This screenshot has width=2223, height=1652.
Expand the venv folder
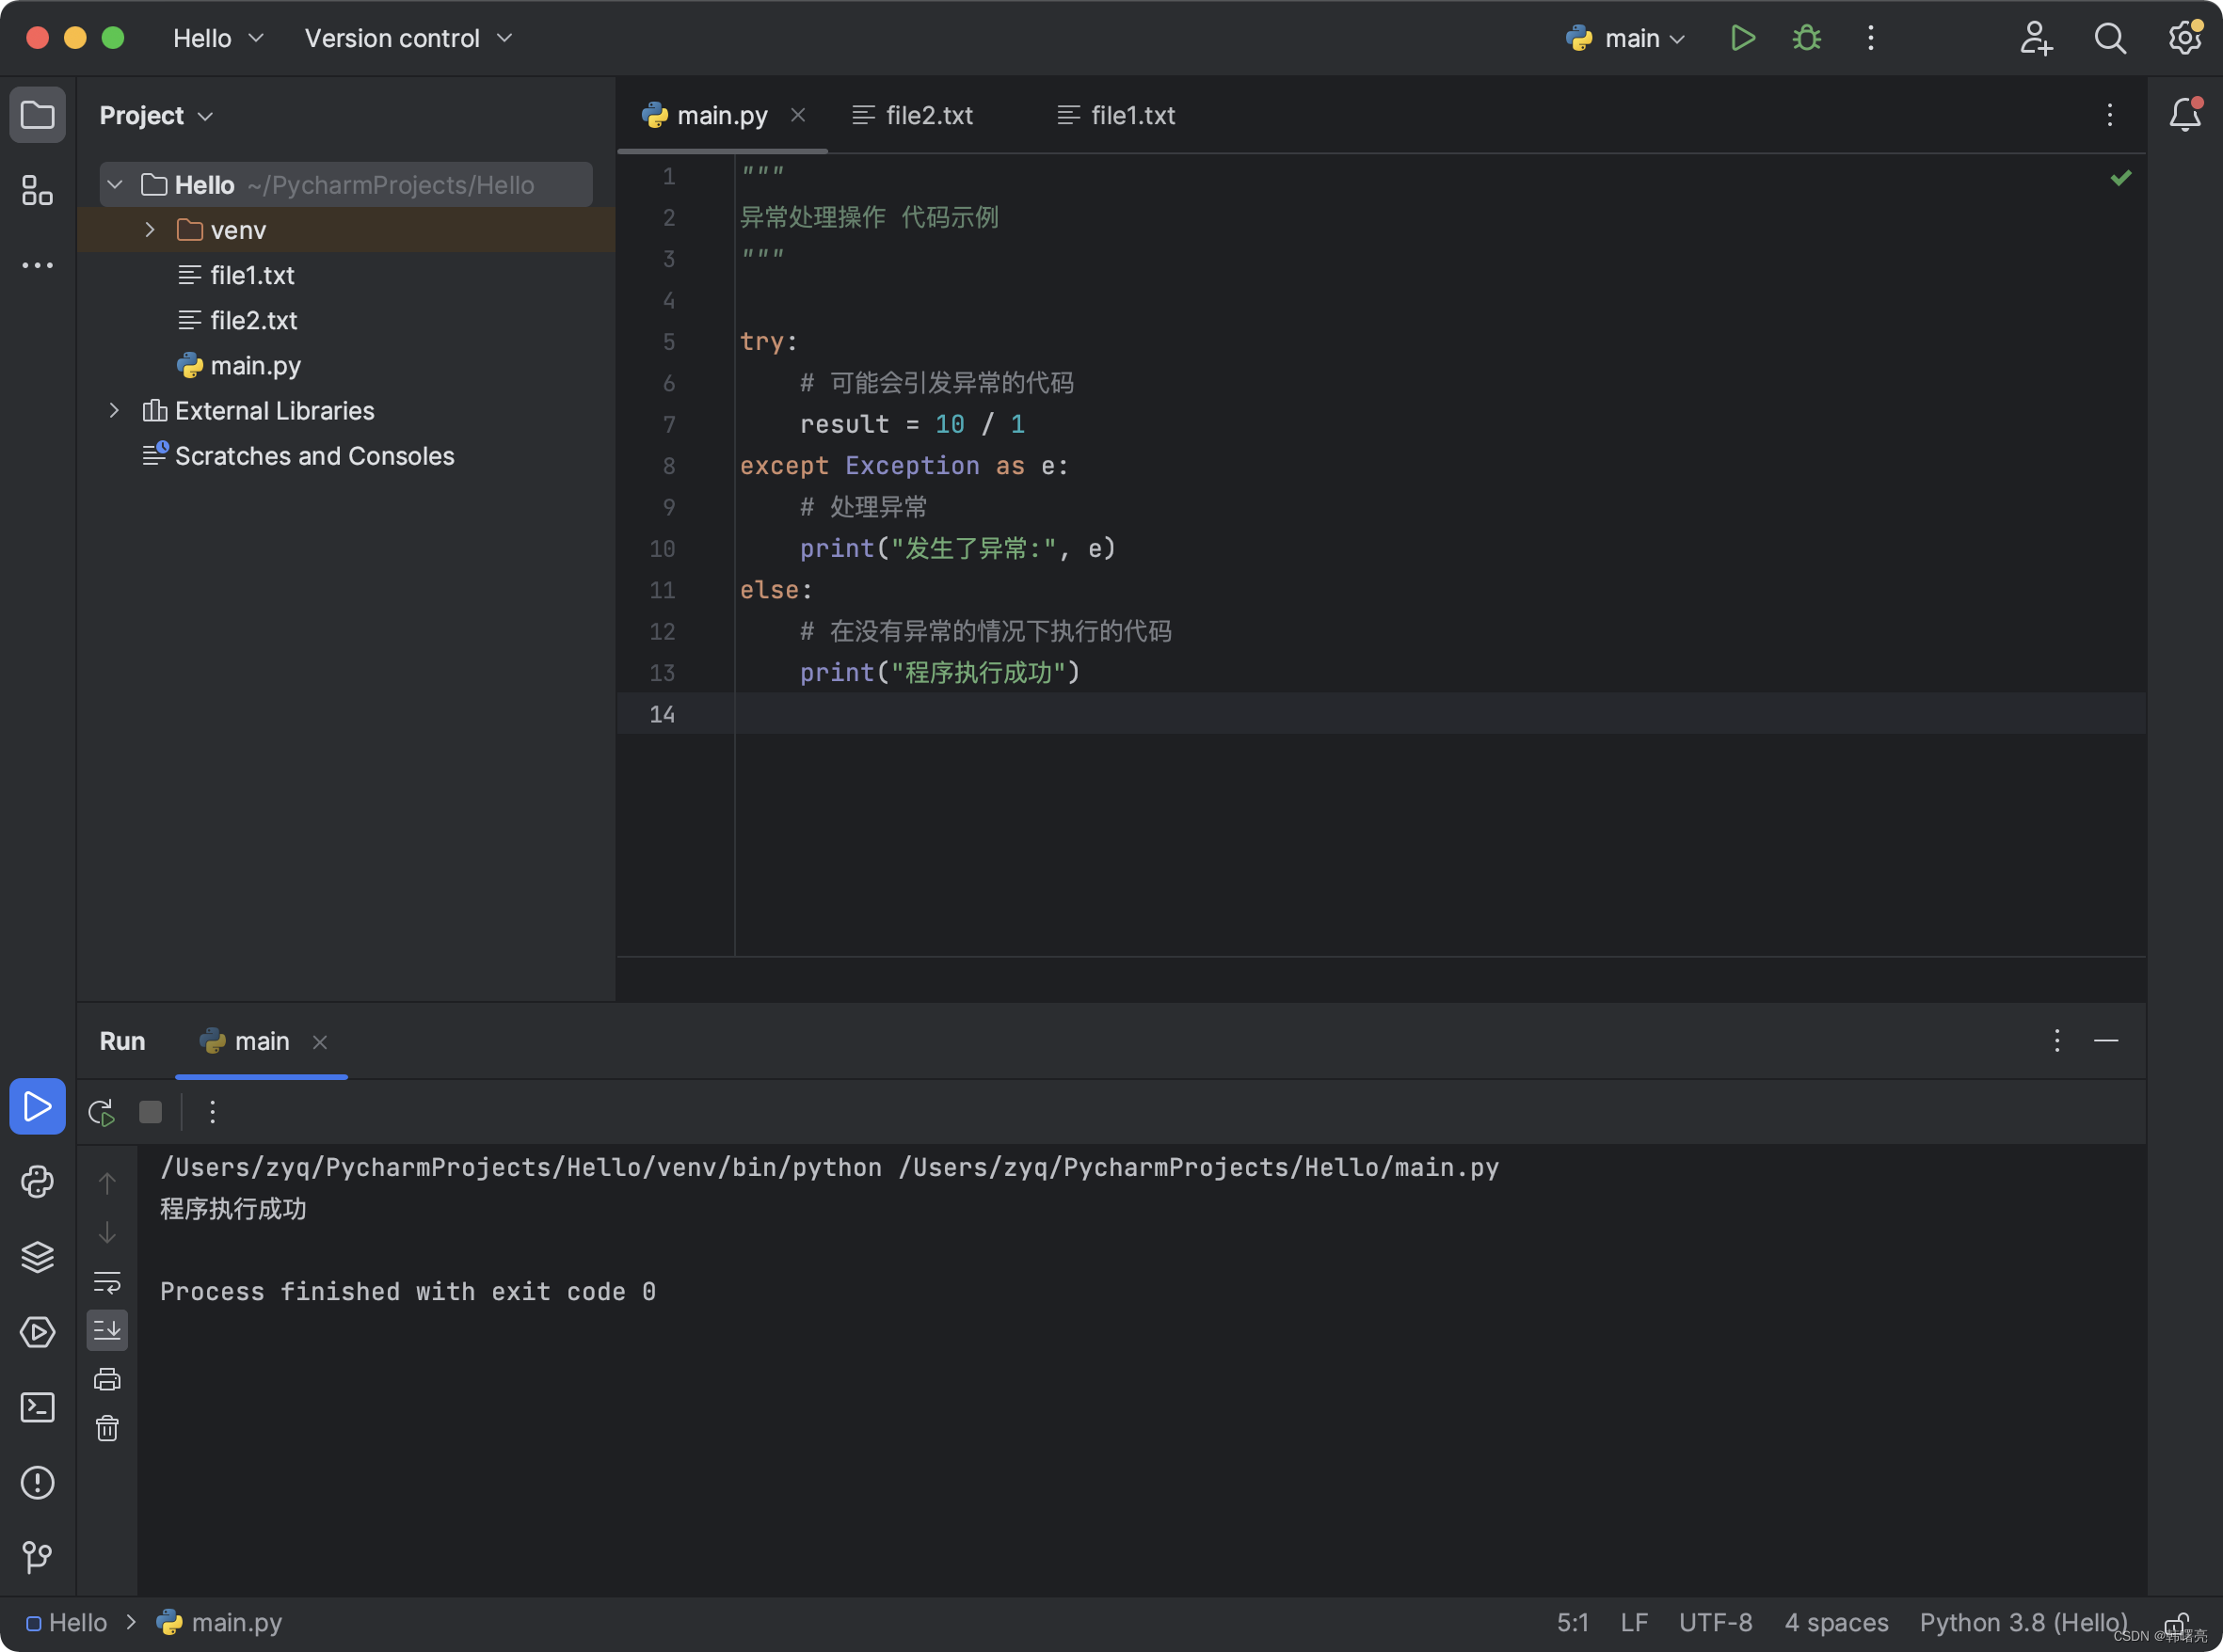point(149,230)
